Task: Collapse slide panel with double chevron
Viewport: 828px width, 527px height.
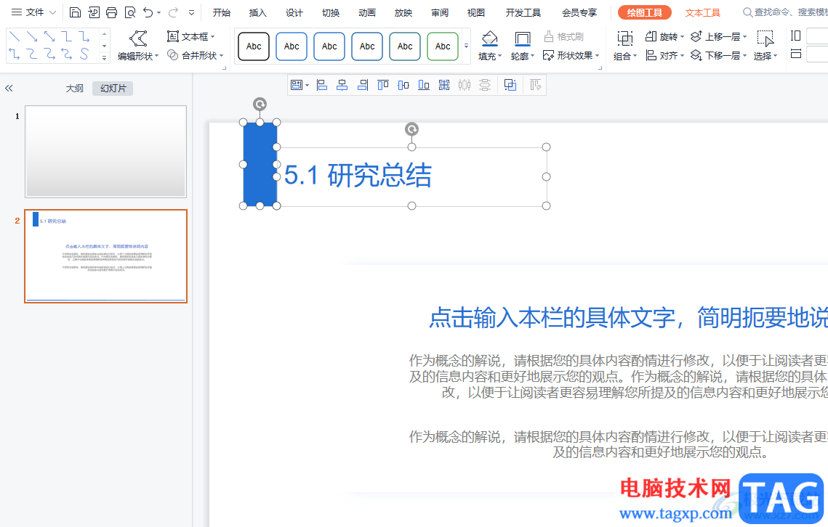Action: (x=9, y=88)
